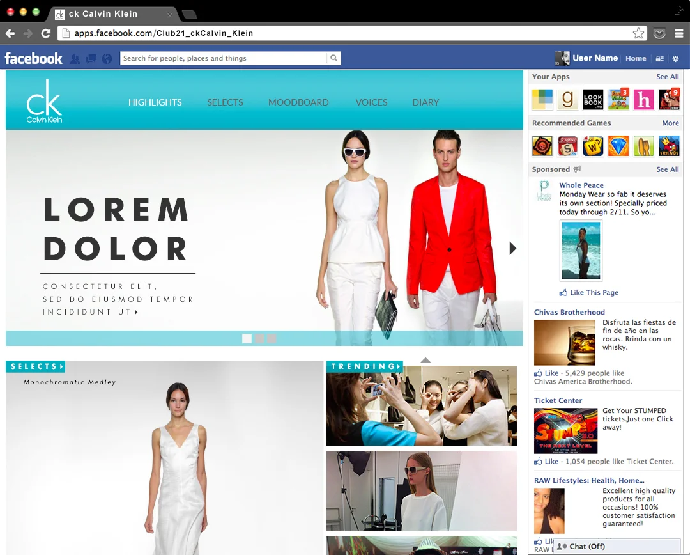Open farm game app with badge 3
This screenshot has height=555, width=690.
pos(618,99)
